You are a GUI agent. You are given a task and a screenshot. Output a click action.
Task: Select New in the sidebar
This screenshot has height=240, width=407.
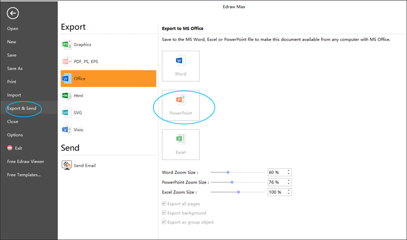click(11, 42)
